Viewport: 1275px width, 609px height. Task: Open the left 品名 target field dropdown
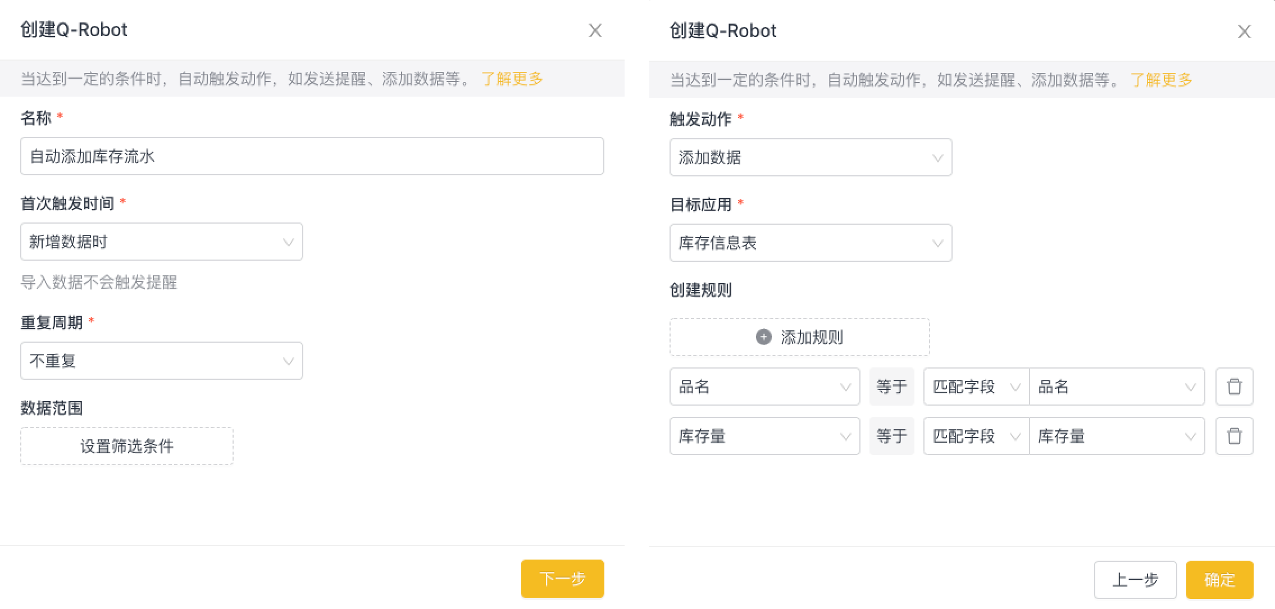click(x=764, y=387)
